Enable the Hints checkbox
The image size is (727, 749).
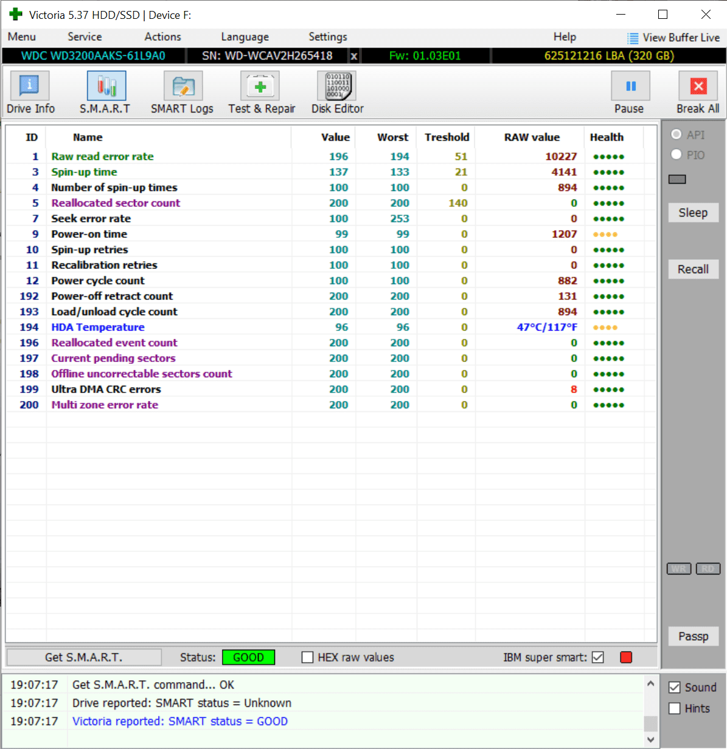[675, 708]
